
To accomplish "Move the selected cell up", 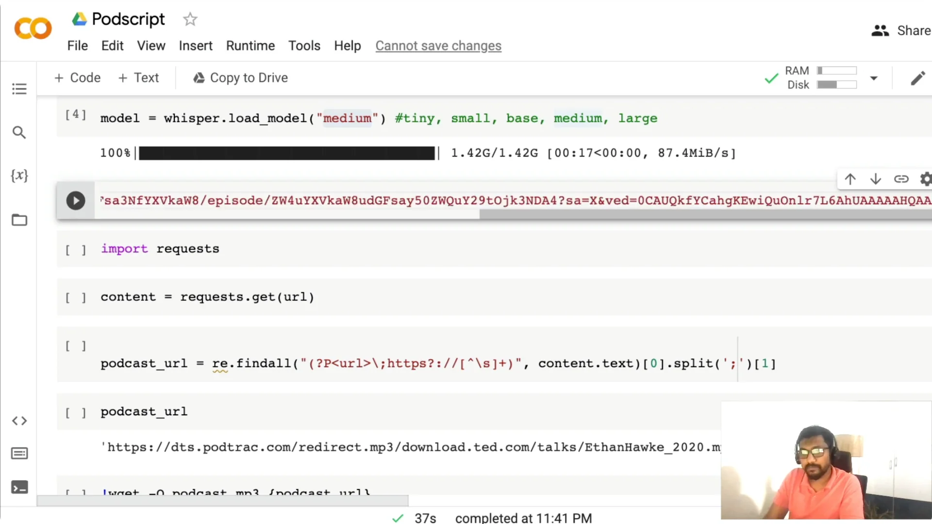I will pyautogui.click(x=850, y=179).
